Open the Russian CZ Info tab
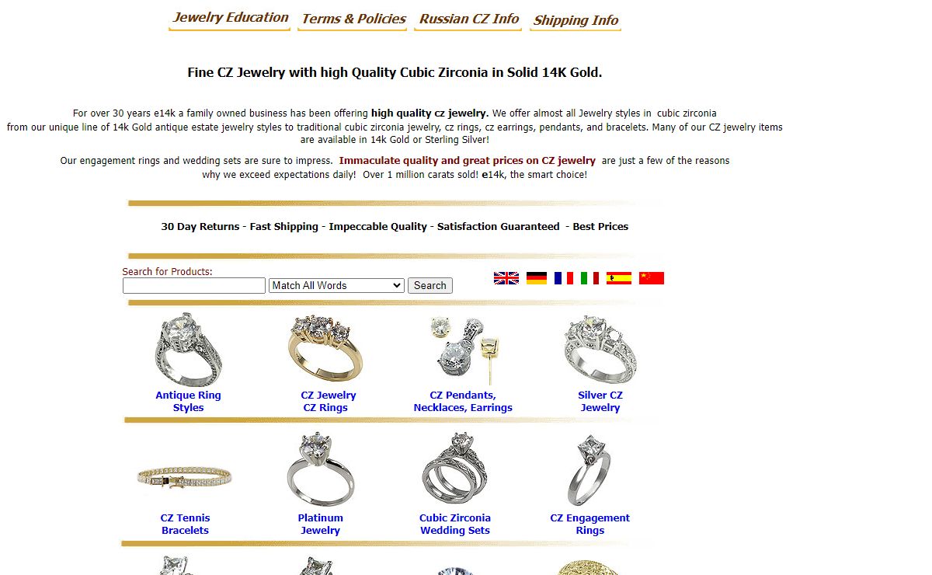The image size is (932, 575). (x=469, y=19)
